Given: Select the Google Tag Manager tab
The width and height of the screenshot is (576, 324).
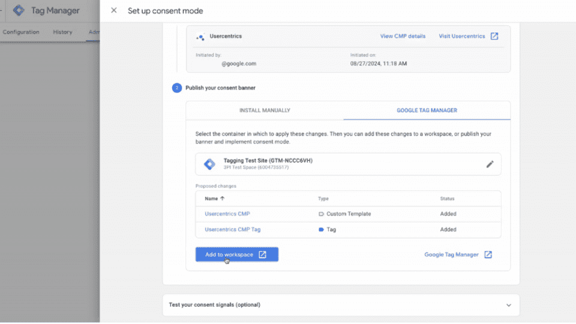Looking at the screenshot, I should click(427, 110).
